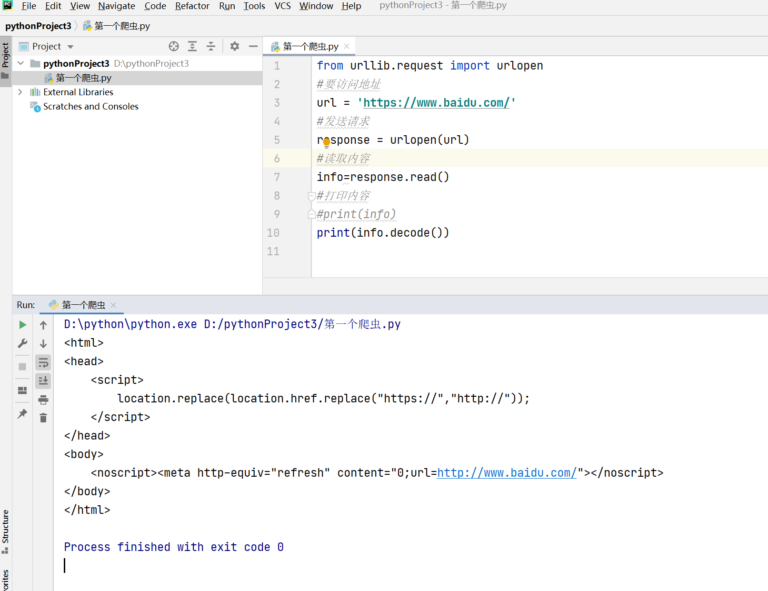Viewport: 768px width, 591px height.
Task: Open the Navigate menu
Action: [x=117, y=6]
